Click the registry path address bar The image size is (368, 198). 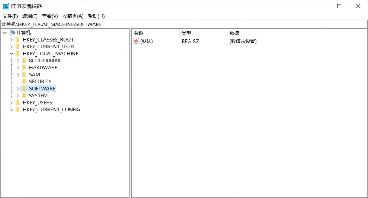point(184,24)
